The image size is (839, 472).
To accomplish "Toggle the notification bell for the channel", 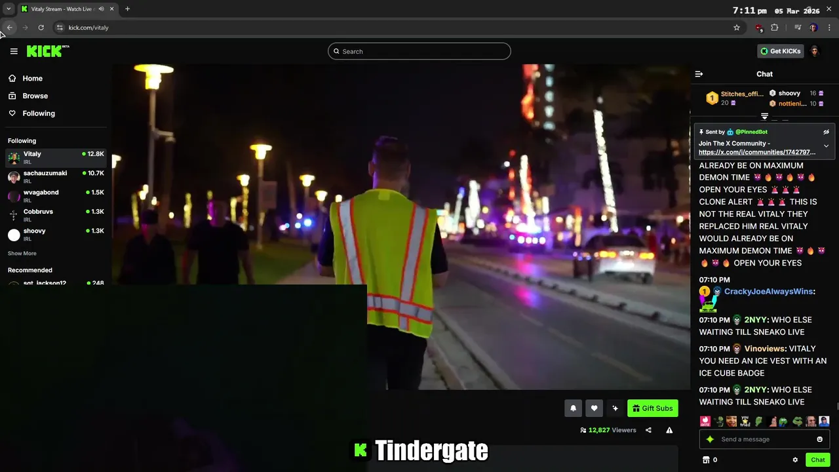I will pos(573,408).
